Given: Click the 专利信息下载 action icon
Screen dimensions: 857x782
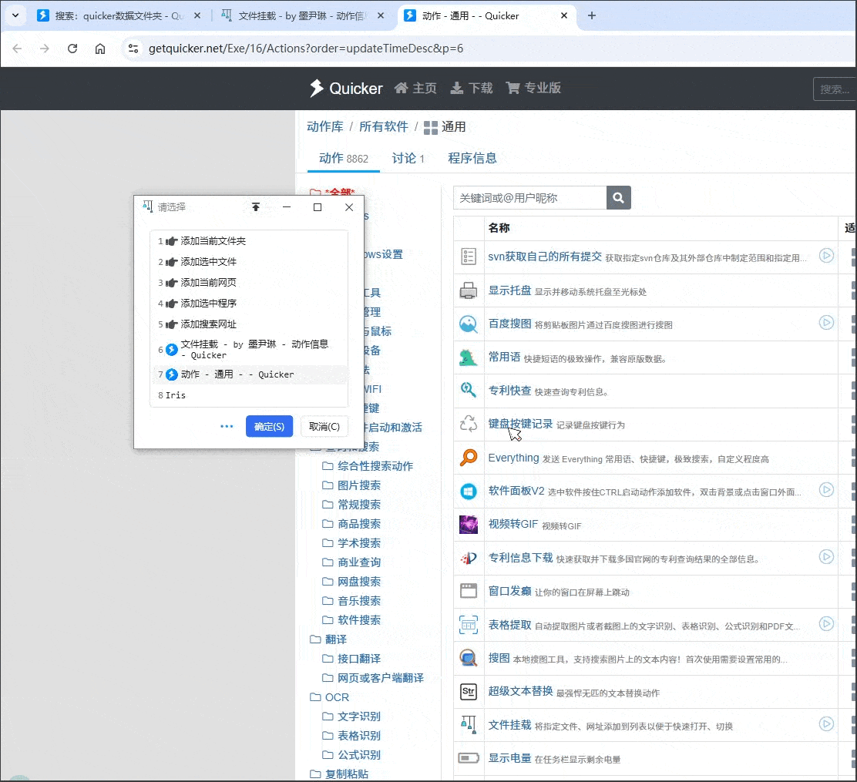Looking at the screenshot, I should (x=469, y=558).
